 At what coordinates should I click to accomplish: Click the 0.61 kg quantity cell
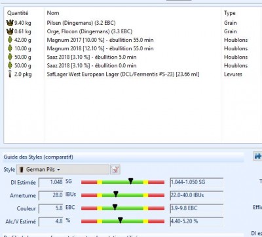coord(23,31)
